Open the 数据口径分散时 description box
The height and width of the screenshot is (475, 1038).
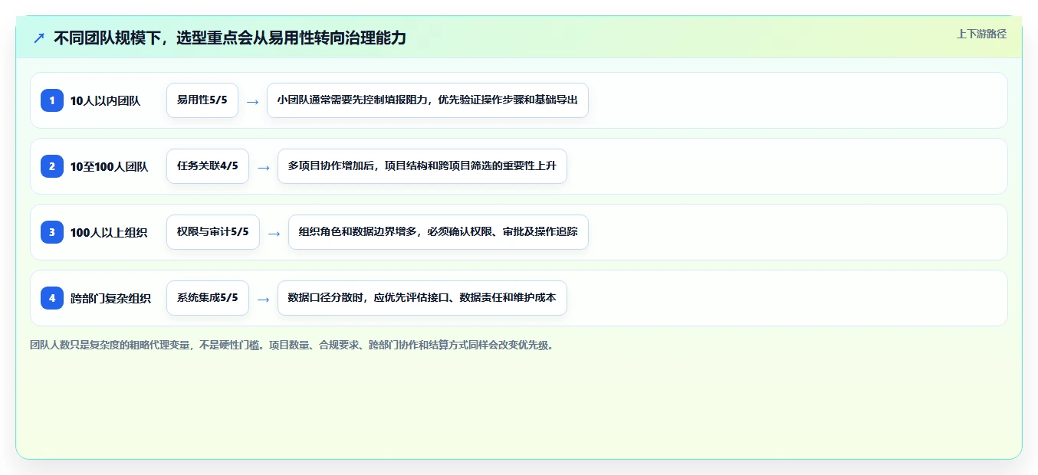(422, 298)
